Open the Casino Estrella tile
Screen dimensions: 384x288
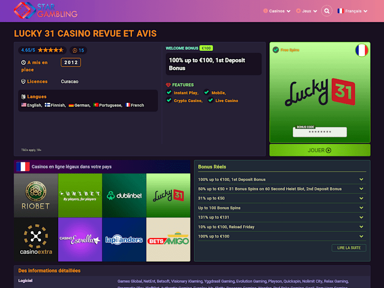(80, 240)
